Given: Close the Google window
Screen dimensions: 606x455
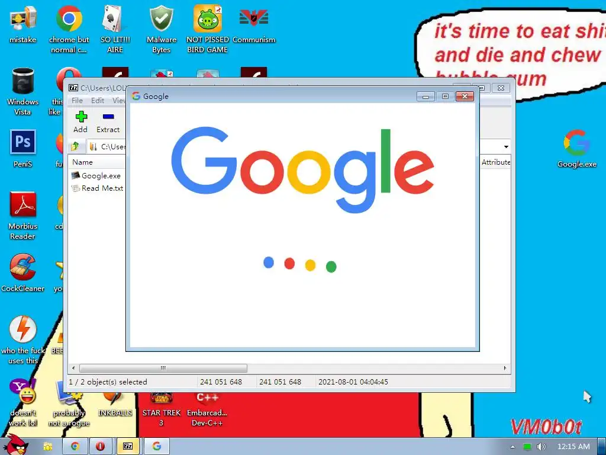Looking at the screenshot, I should click(465, 97).
